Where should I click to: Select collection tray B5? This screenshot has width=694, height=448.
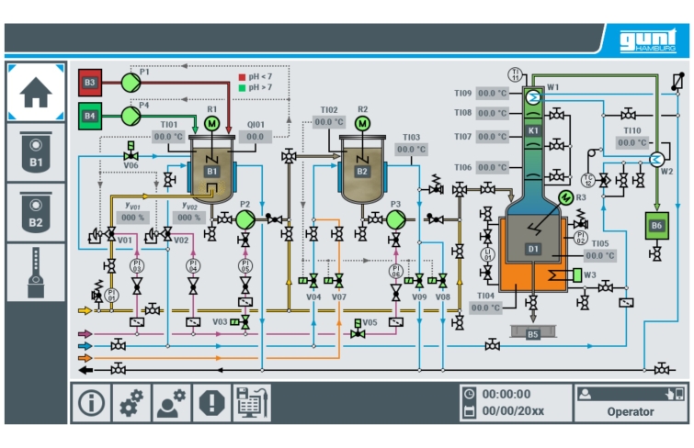tap(533, 332)
